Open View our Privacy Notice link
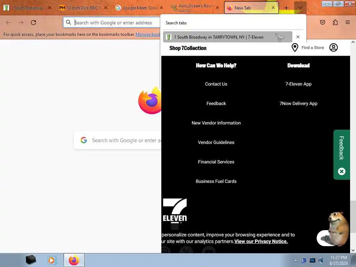 (261, 241)
